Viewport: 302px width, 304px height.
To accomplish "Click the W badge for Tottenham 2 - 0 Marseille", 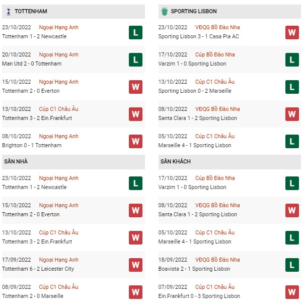I will (x=135, y=292).
